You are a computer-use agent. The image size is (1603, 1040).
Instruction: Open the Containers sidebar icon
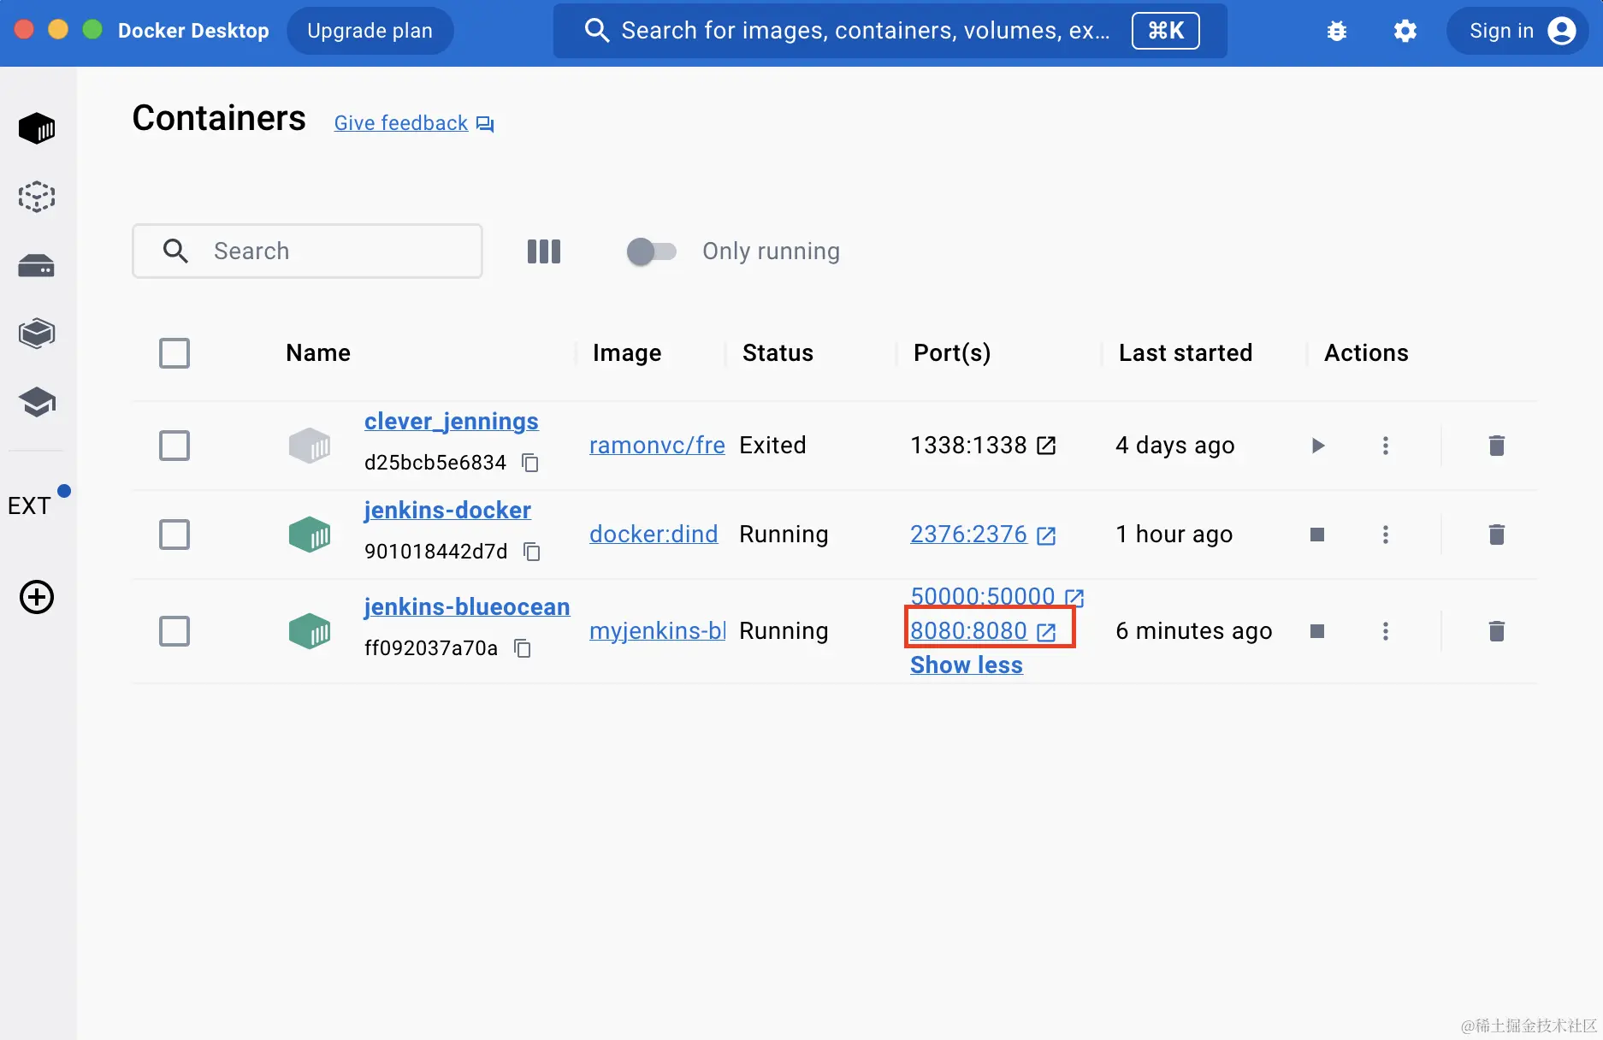click(x=37, y=128)
